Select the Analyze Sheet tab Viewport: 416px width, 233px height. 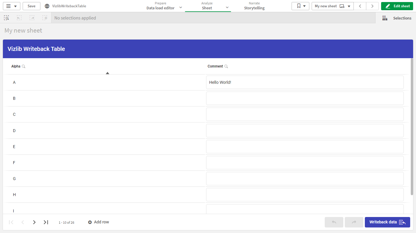(207, 6)
